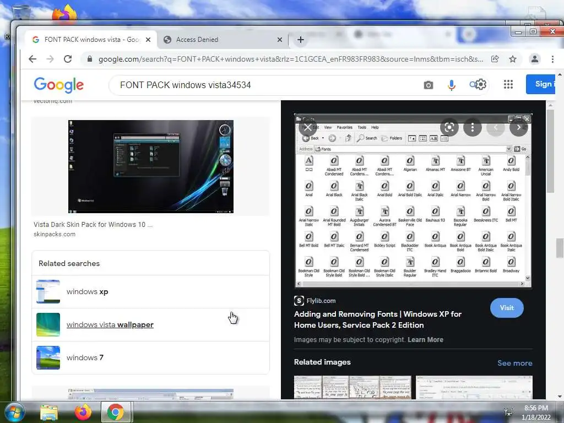Click Chrome taskbar button
Screen dimensions: 564x423
pos(116,412)
